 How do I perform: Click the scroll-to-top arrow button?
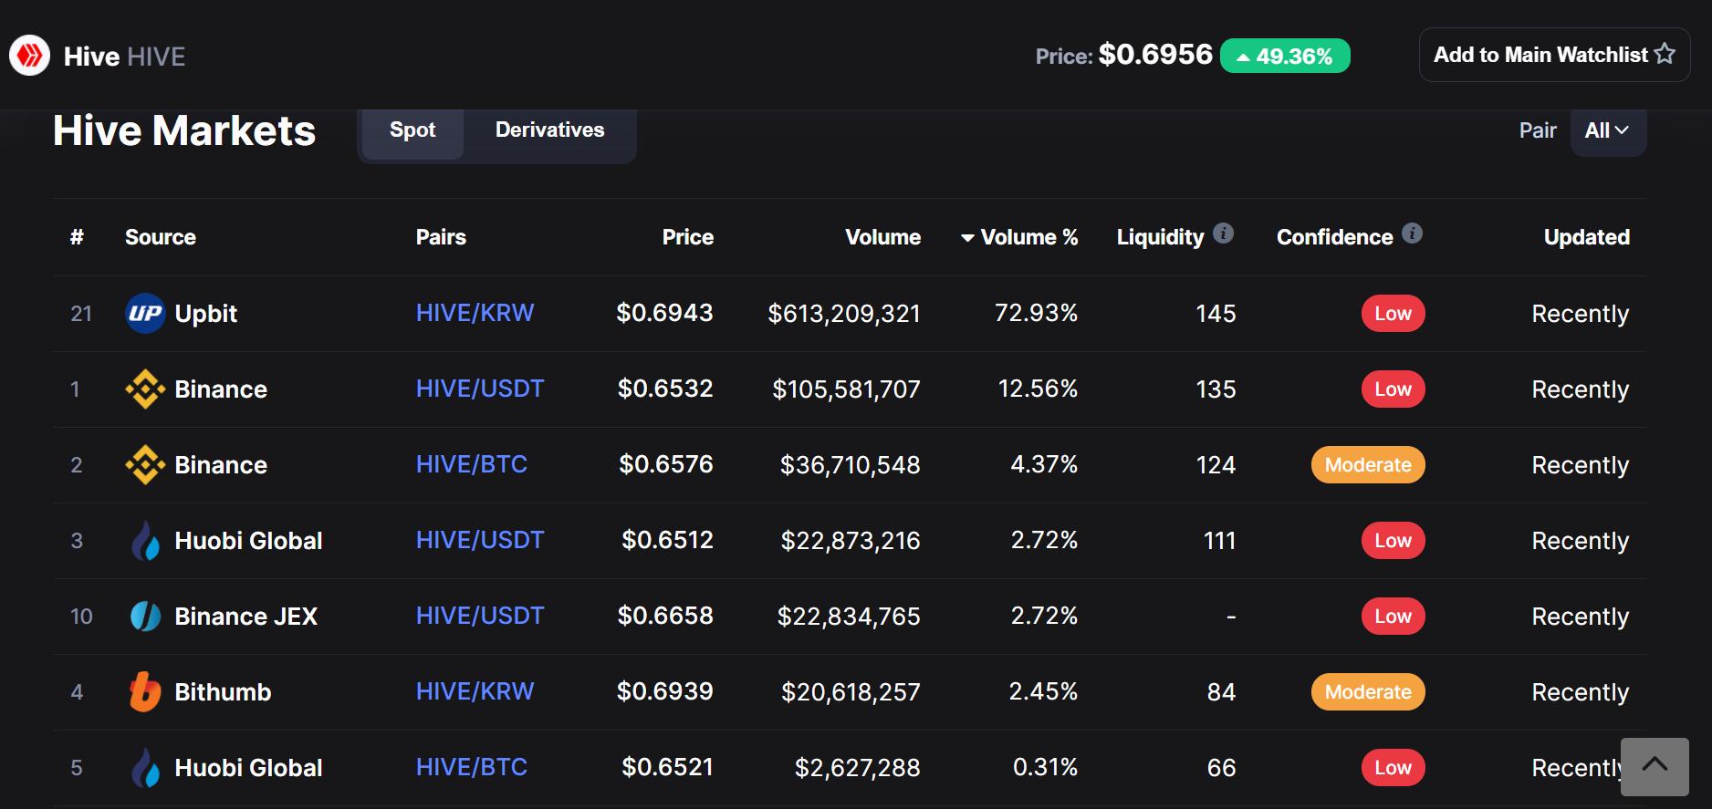point(1655,767)
